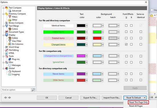Pick the red Deleted items background swatch
Viewport: 157px width, 108px height.
(97, 38)
